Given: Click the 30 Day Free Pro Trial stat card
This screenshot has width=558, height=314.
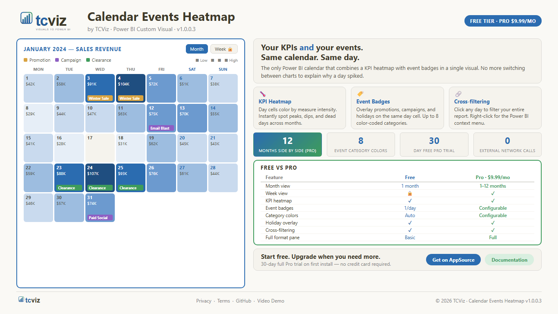Looking at the screenshot, I should coord(434,145).
